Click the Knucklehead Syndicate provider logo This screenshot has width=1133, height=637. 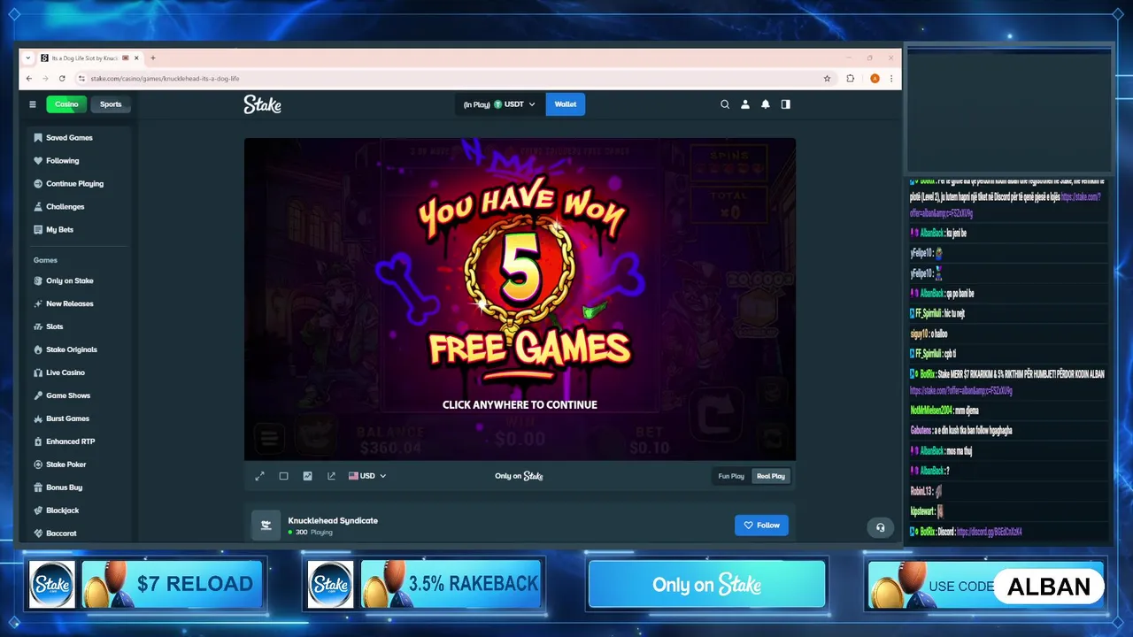266,525
